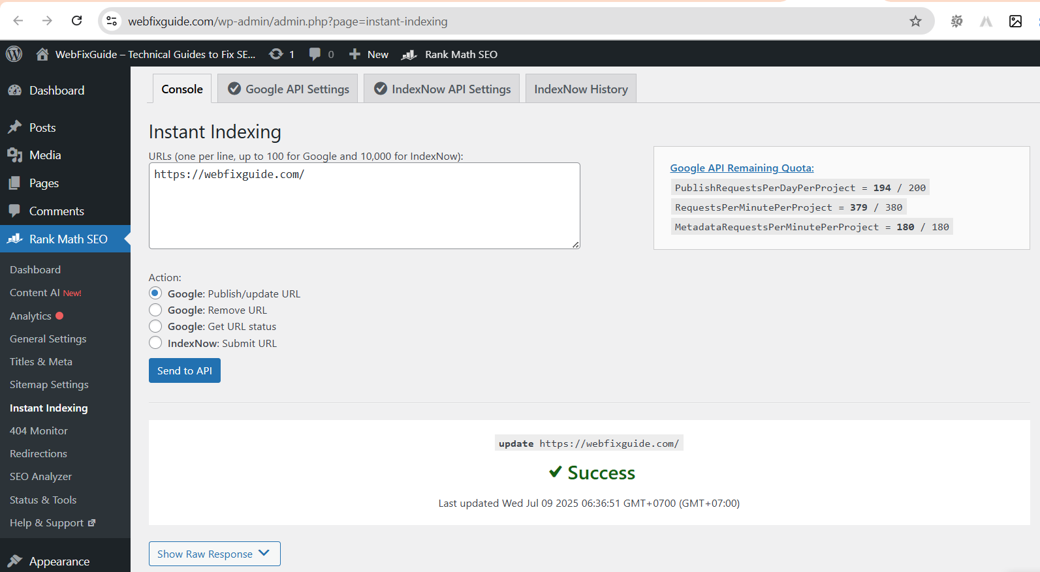Image resolution: width=1040 pixels, height=572 pixels.
Task: Expand Show Raw Response dropdown
Action: tap(215, 554)
